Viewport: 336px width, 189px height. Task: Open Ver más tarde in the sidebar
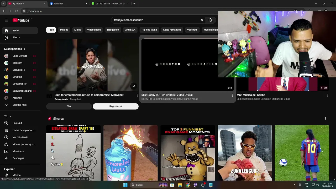pyautogui.click(x=20, y=137)
